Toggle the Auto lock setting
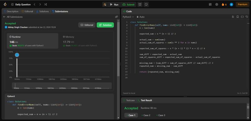The image size is (251, 121). [140, 17]
